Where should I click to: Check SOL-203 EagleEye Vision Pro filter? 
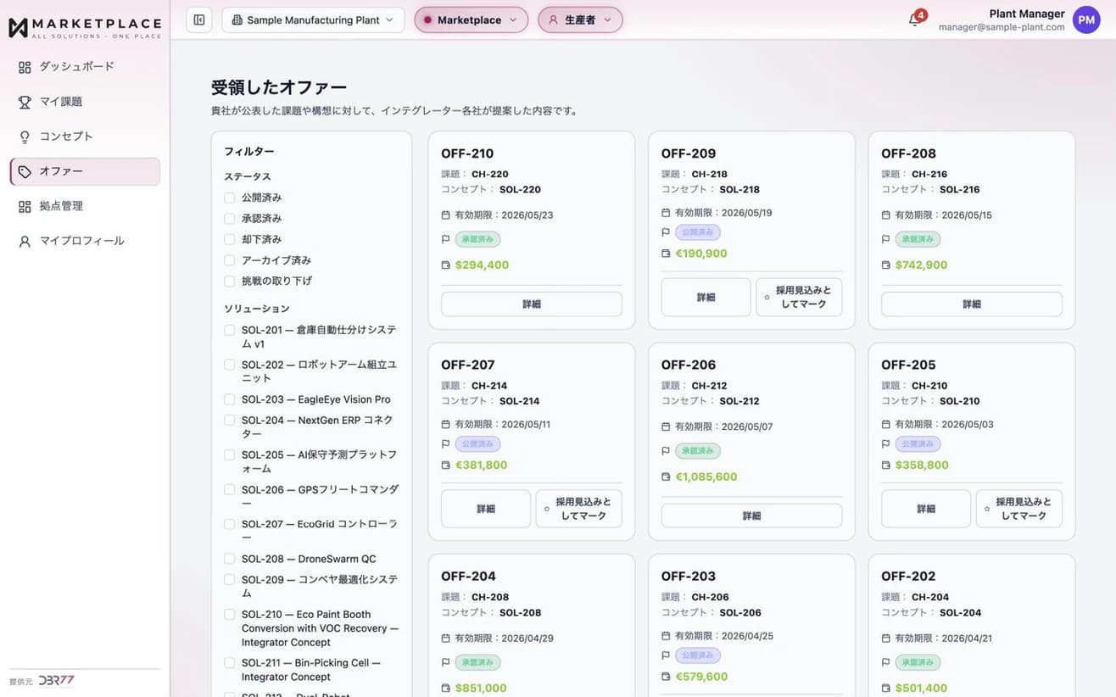click(229, 399)
